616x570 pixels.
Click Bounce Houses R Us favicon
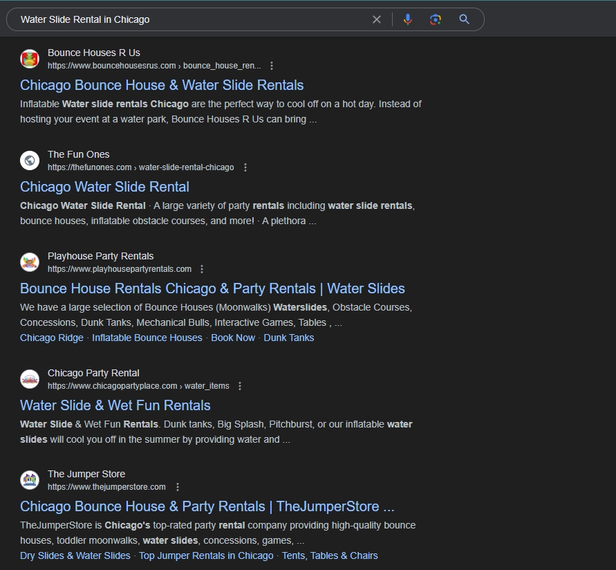click(30, 59)
